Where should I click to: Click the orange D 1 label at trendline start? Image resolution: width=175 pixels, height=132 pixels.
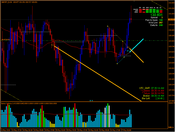[x=53, y=45]
